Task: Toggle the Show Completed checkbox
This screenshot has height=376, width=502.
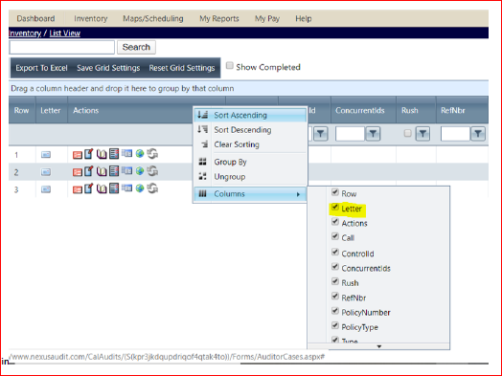Action: tap(230, 66)
